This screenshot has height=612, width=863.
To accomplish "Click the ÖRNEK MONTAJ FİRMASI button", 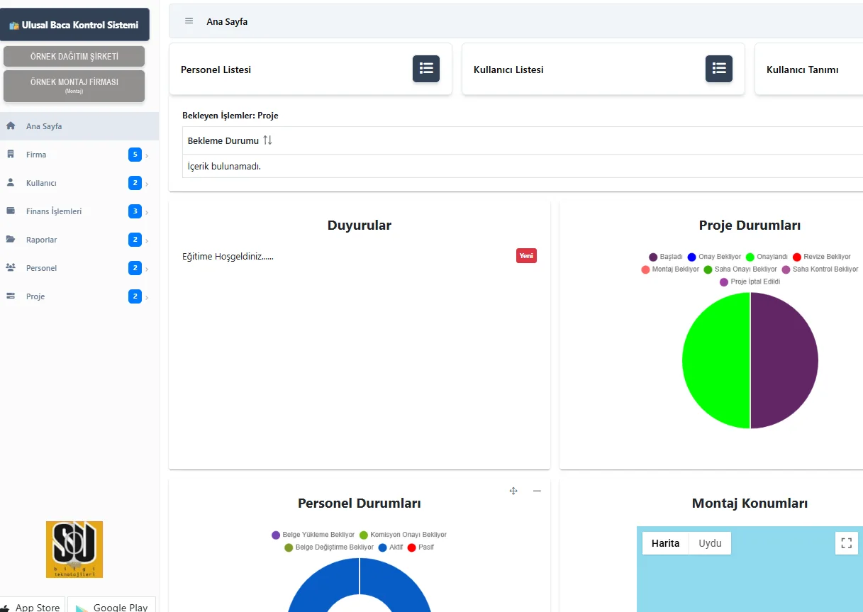I will click(74, 85).
